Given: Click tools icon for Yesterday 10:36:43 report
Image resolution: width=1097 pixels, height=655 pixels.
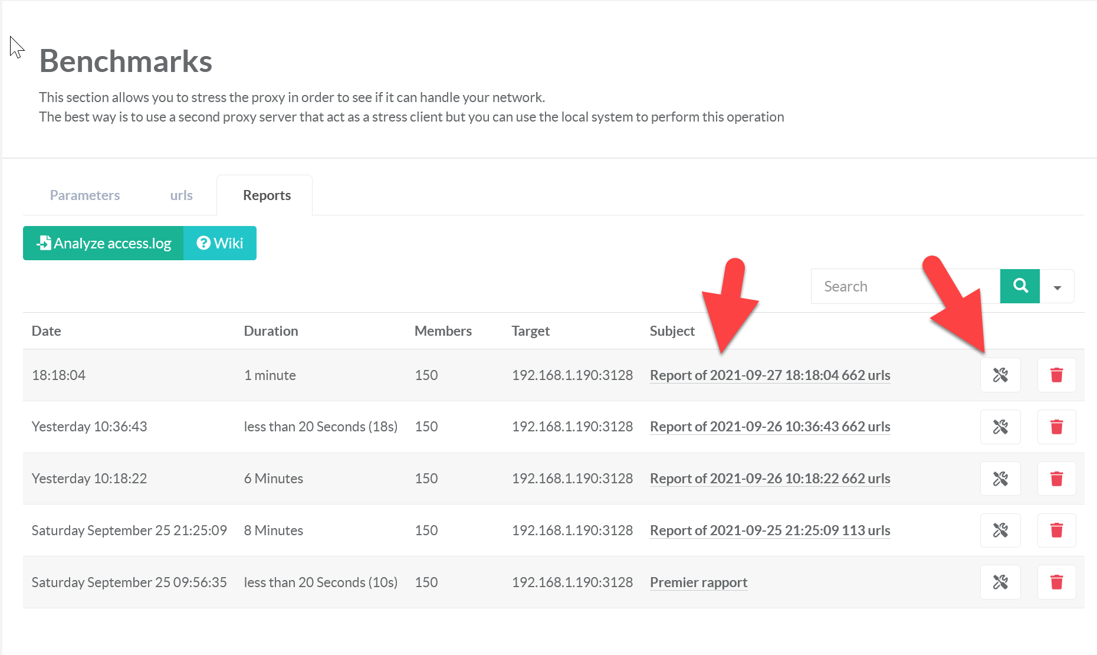Looking at the screenshot, I should (x=1000, y=427).
